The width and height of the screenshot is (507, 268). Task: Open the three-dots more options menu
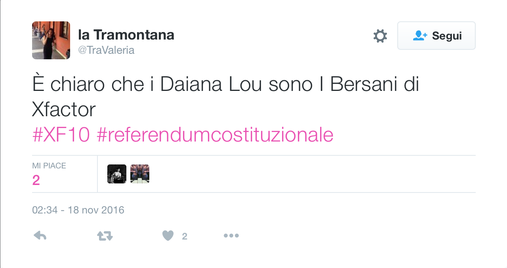231,236
